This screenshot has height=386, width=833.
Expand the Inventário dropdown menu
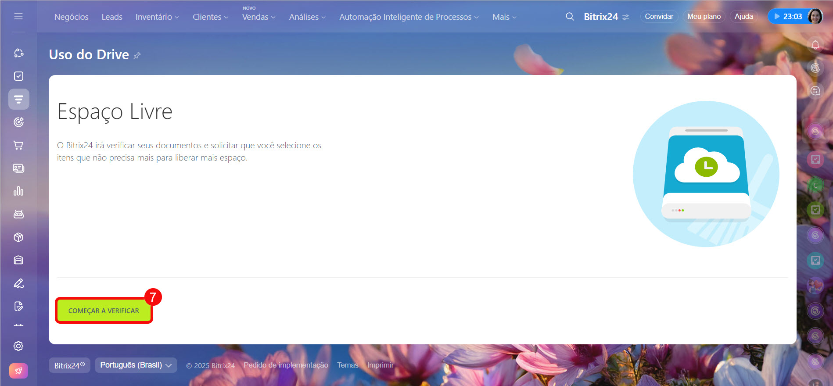point(157,17)
